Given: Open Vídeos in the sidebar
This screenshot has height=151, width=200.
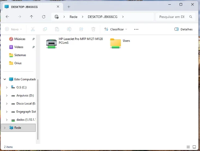Looking at the screenshot, I should coord(19,47).
